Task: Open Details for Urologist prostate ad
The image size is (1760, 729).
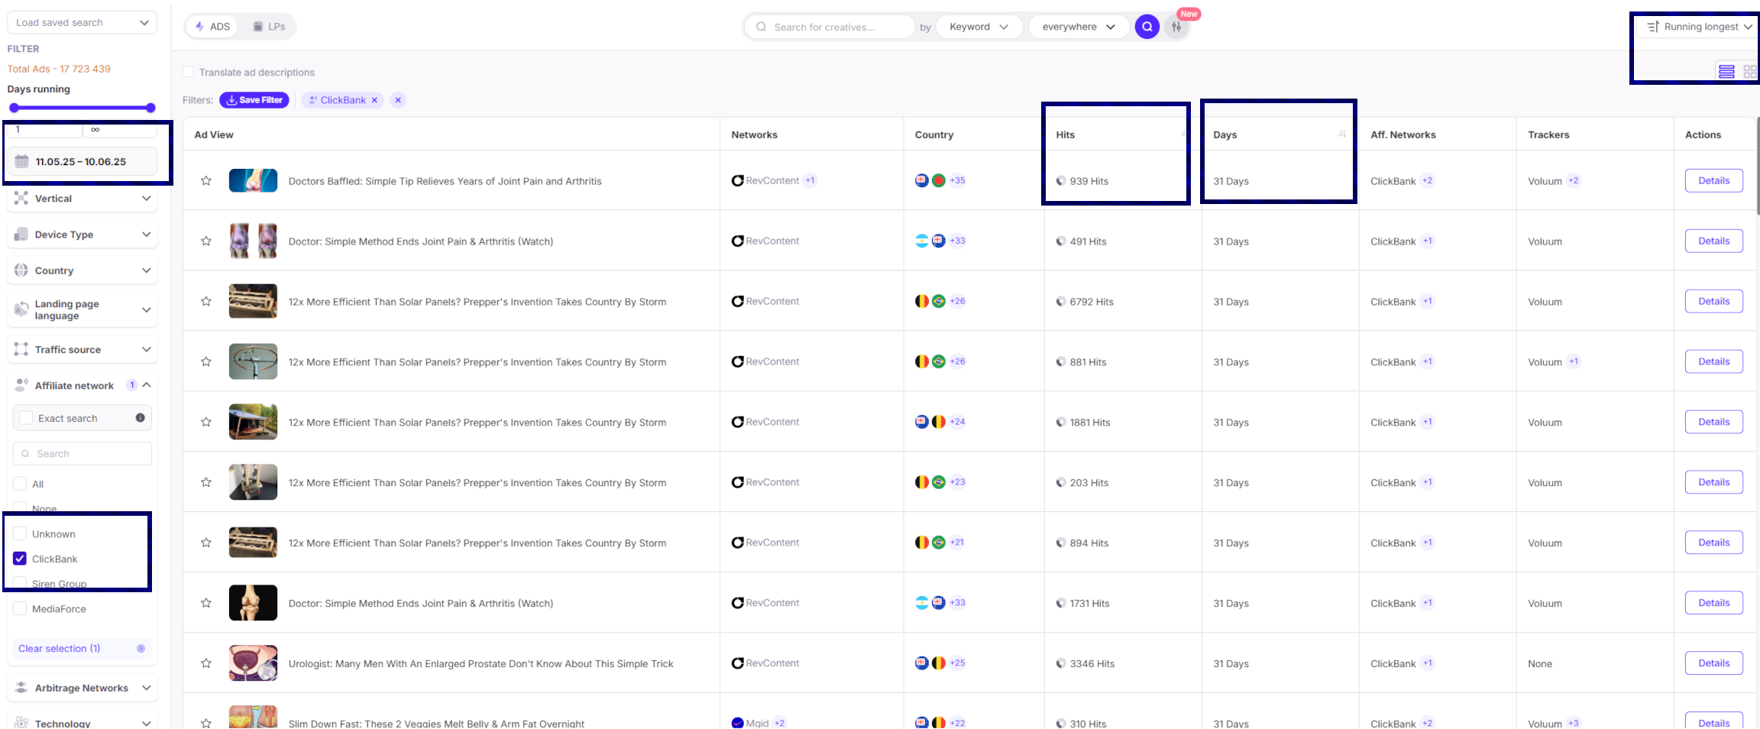Action: 1713,663
